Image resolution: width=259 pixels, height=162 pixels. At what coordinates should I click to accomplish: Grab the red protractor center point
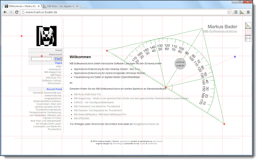(x=166, y=87)
